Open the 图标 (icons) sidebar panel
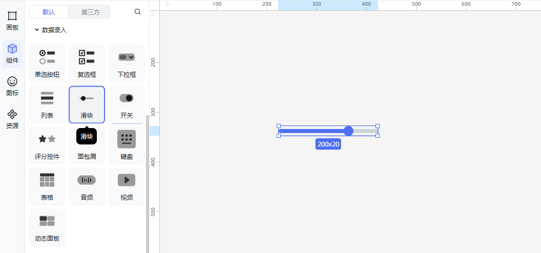Image resolution: width=541 pixels, height=253 pixels. (12, 86)
